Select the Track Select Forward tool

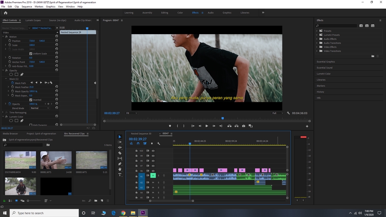(120, 142)
